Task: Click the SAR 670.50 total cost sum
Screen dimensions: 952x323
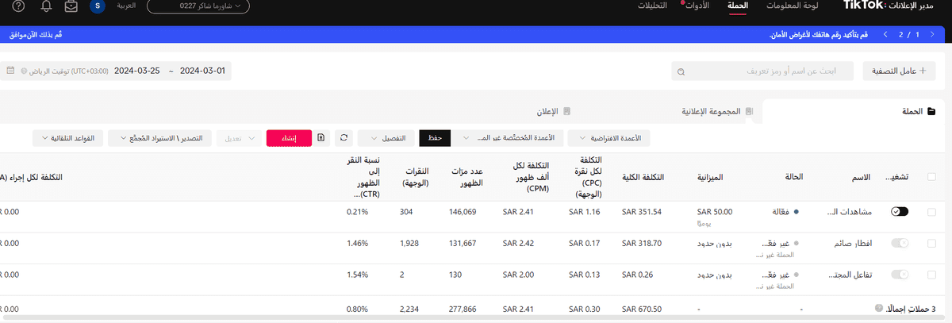Action: click(642, 309)
